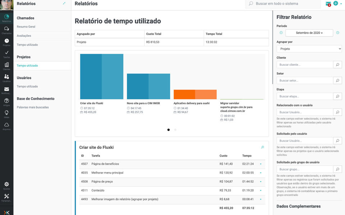The width and height of the screenshot is (345, 215).
Task: Open the Agrupar por Projeto select box
Action: click(x=309, y=49)
